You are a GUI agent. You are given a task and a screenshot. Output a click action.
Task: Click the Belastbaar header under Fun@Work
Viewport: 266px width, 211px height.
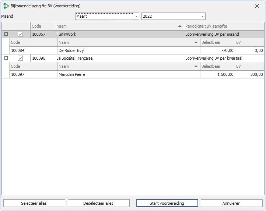pyautogui.click(x=217, y=42)
